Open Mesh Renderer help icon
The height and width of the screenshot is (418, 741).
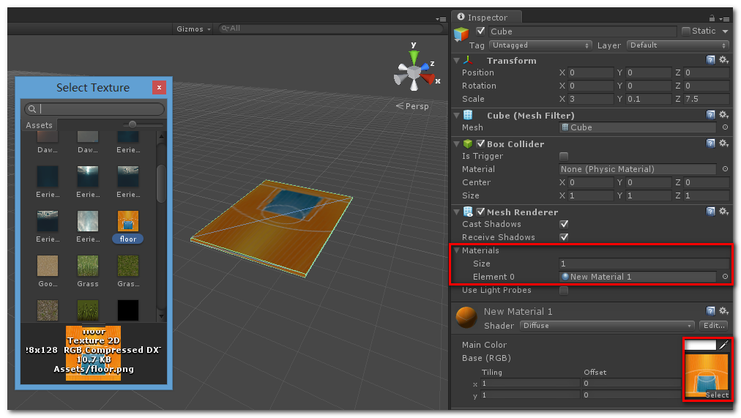(x=710, y=212)
